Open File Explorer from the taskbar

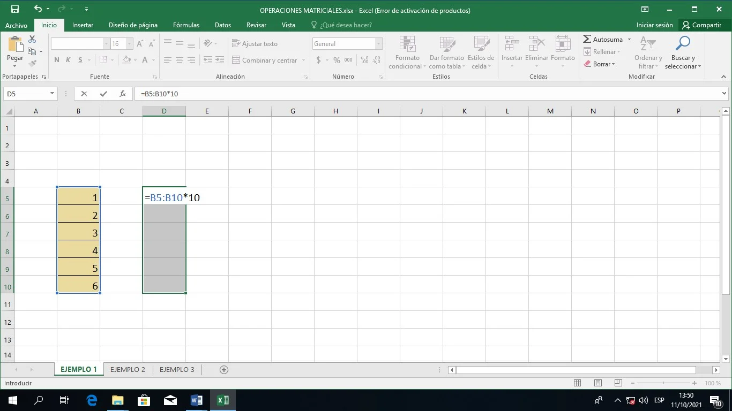point(118,400)
